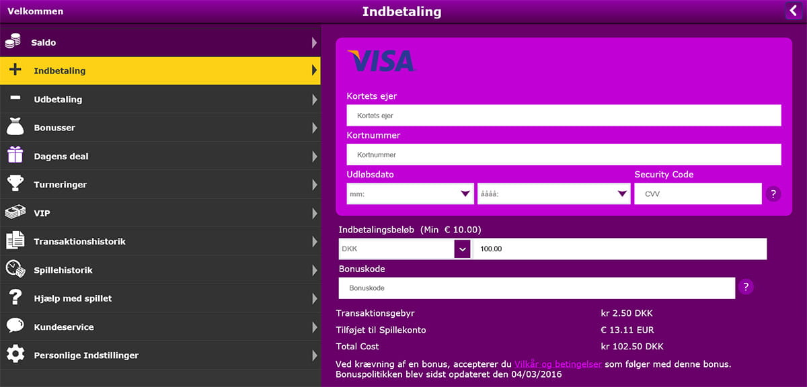807x387 pixels.
Task: Click the € 13.11 EUR amount
Action: coord(627,330)
